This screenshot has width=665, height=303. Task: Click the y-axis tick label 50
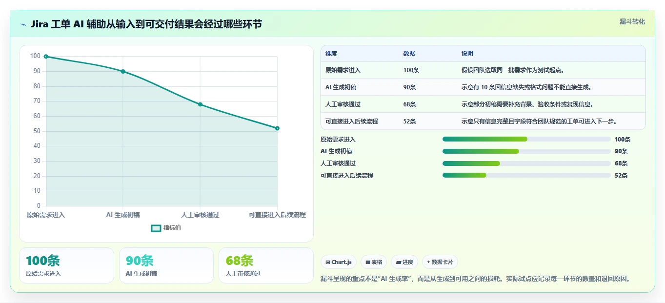(x=37, y=131)
